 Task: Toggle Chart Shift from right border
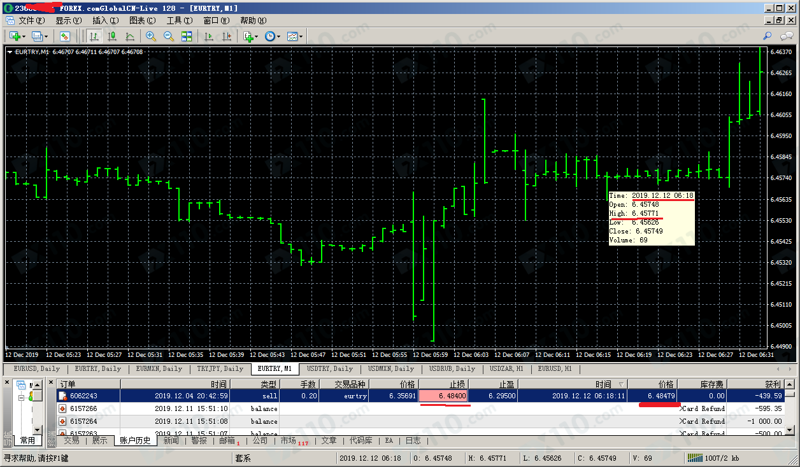coord(226,36)
